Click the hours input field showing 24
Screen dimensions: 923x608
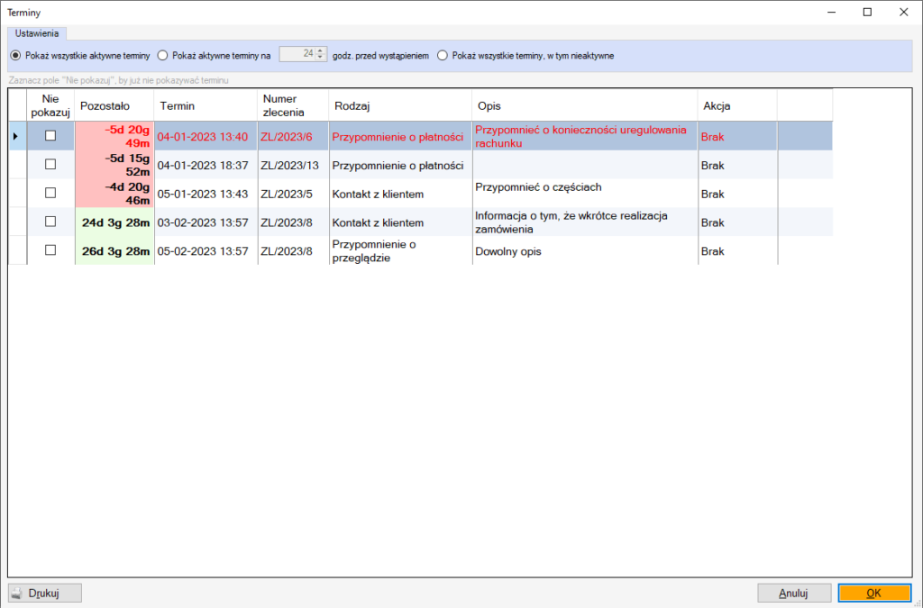click(297, 54)
